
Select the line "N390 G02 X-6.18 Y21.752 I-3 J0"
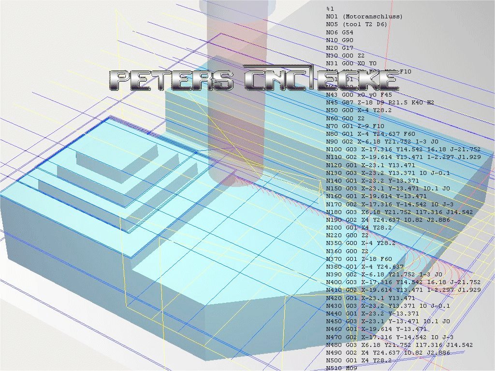[384, 274]
